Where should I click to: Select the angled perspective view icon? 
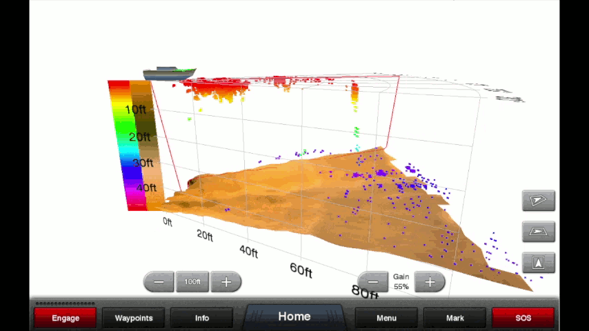pos(538,201)
